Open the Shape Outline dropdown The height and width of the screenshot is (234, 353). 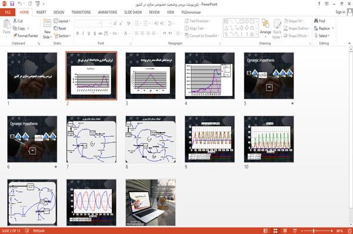[x=297, y=28]
